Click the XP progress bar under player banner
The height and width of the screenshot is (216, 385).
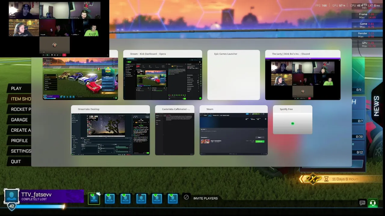click(x=40, y=206)
